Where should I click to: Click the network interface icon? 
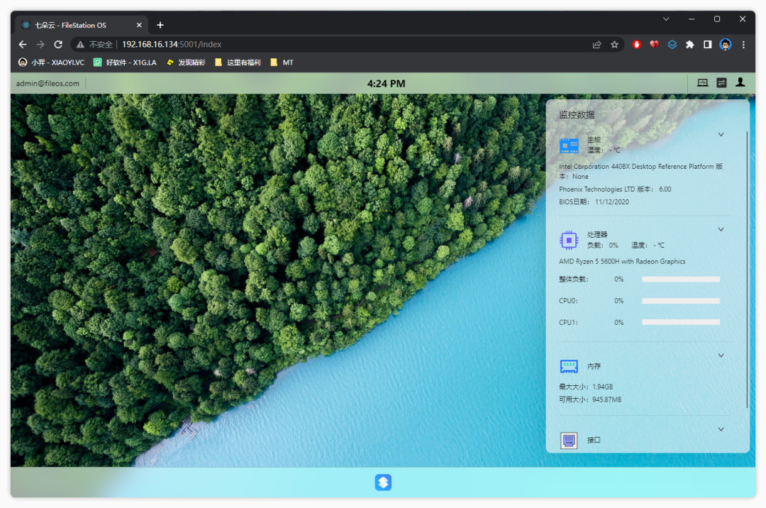[x=569, y=440]
